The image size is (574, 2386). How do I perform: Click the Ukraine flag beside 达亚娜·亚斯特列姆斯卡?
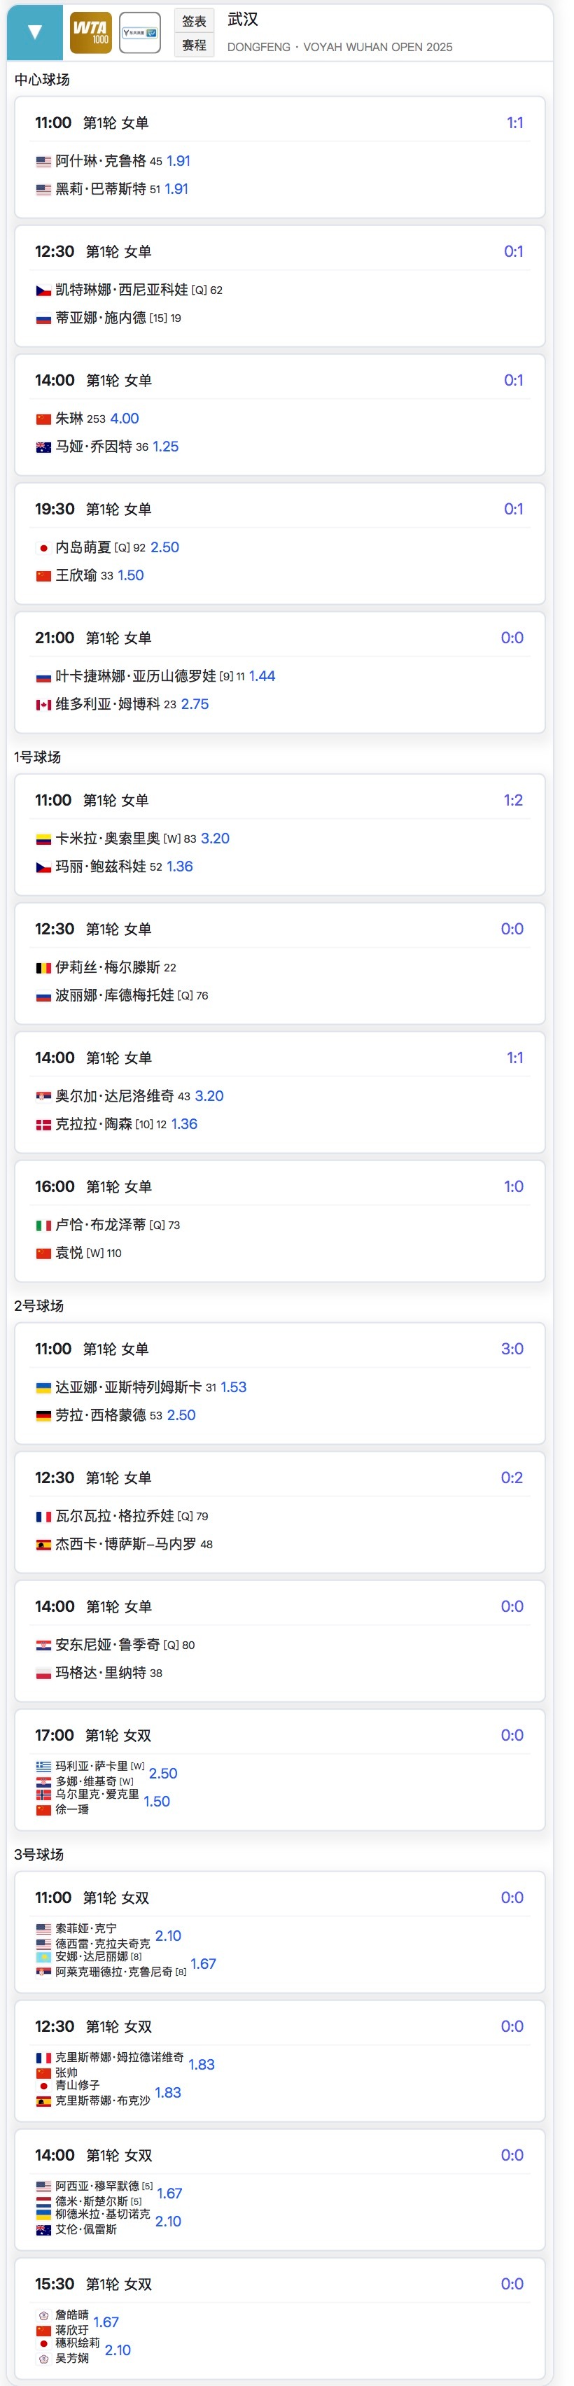[43, 1387]
